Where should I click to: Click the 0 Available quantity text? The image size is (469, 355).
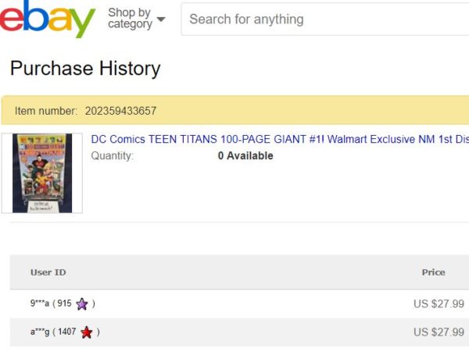pos(245,155)
